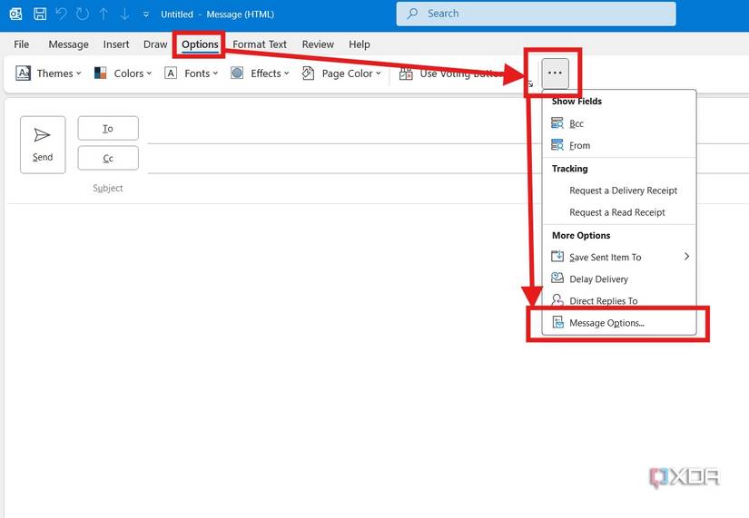Click the Save icon in quick access toolbar
This screenshot has height=518, width=749.
click(x=40, y=14)
